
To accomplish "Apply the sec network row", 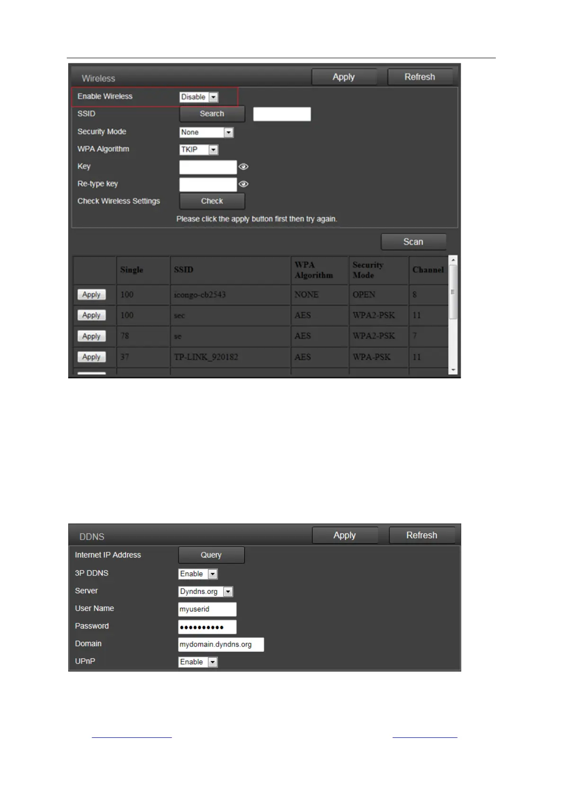I will (91, 315).
